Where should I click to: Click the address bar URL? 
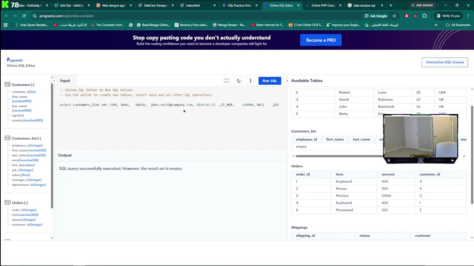point(67,16)
